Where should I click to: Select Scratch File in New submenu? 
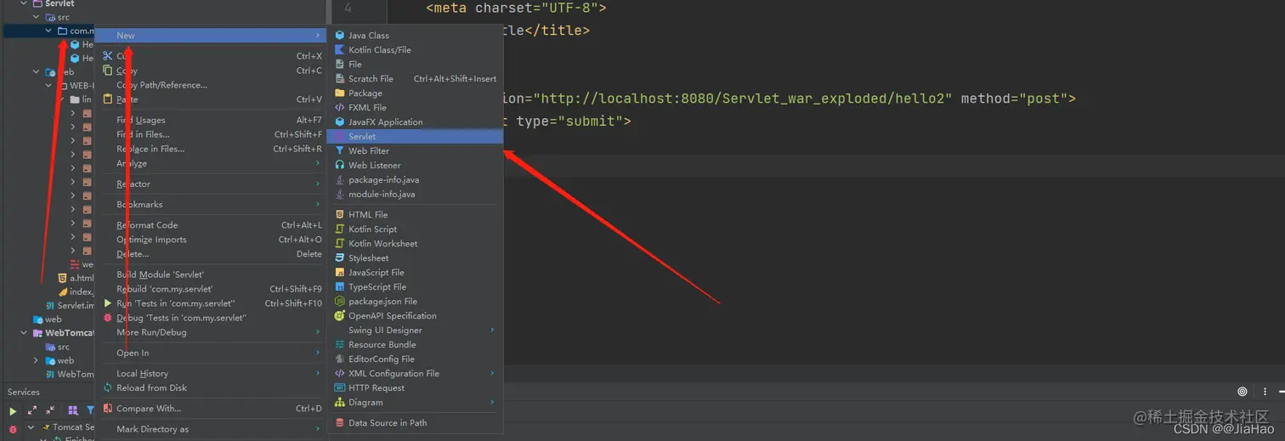coord(415,79)
